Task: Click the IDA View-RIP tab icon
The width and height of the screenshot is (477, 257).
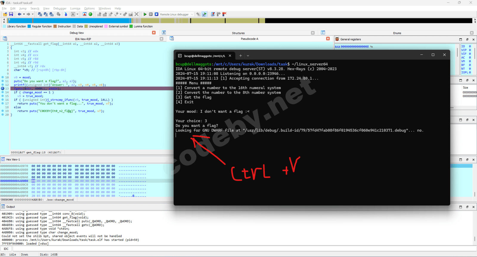Action: pyautogui.click(x=5, y=39)
